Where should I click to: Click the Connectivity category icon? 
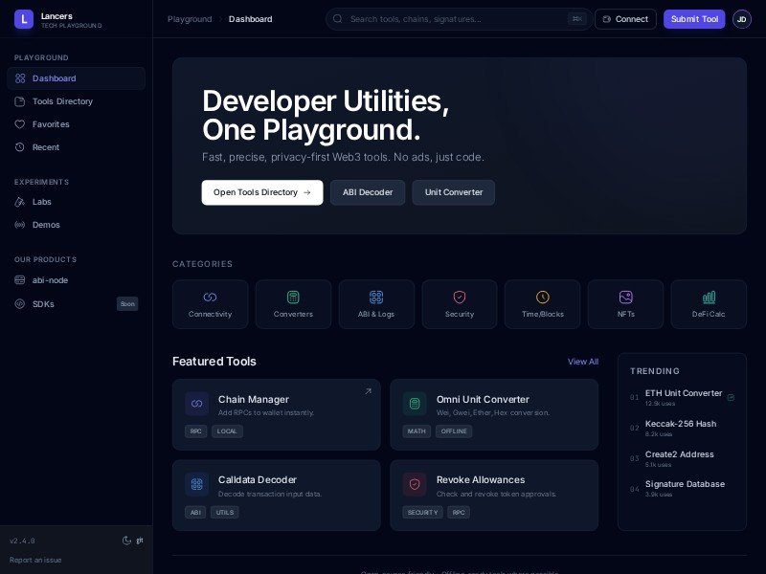pyautogui.click(x=210, y=298)
